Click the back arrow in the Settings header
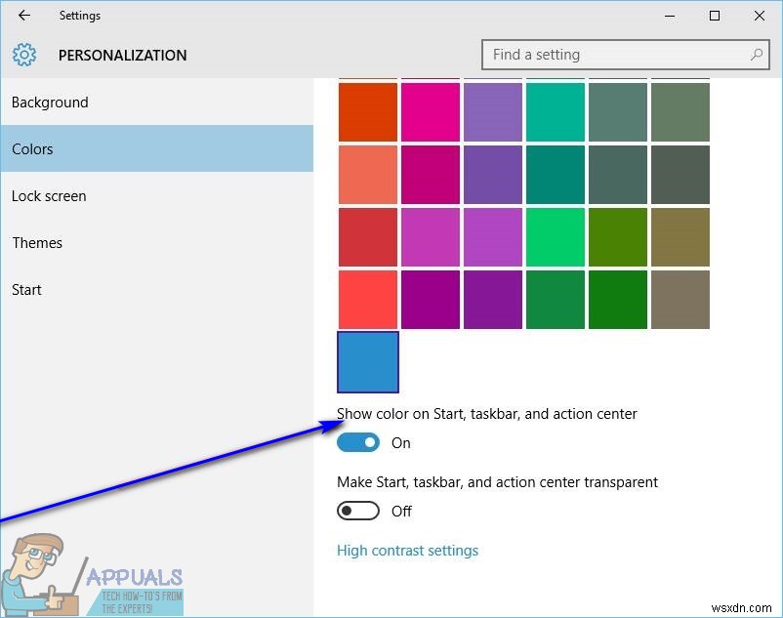 (x=24, y=16)
